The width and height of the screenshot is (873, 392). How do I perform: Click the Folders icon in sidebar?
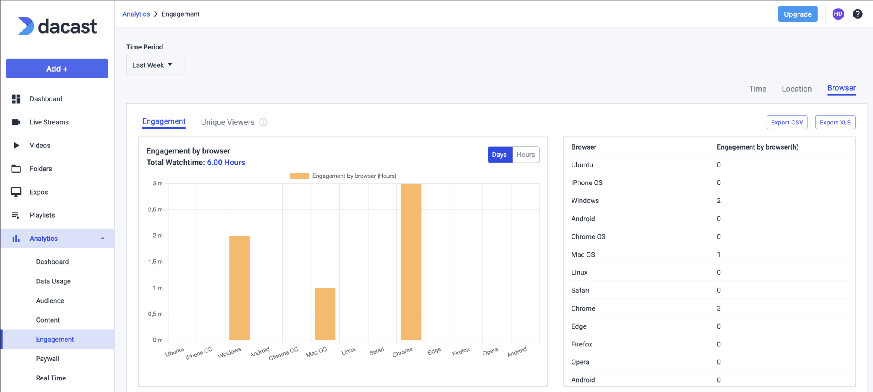coord(16,169)
